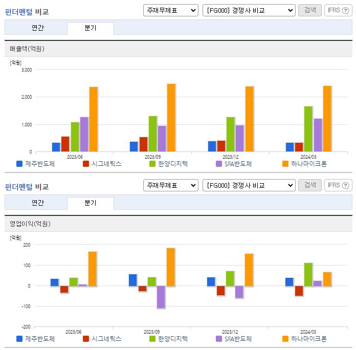Click the IFRS help button in the revenue section
Viewport: 356px width, 350px height.
(x=338, y=10)
